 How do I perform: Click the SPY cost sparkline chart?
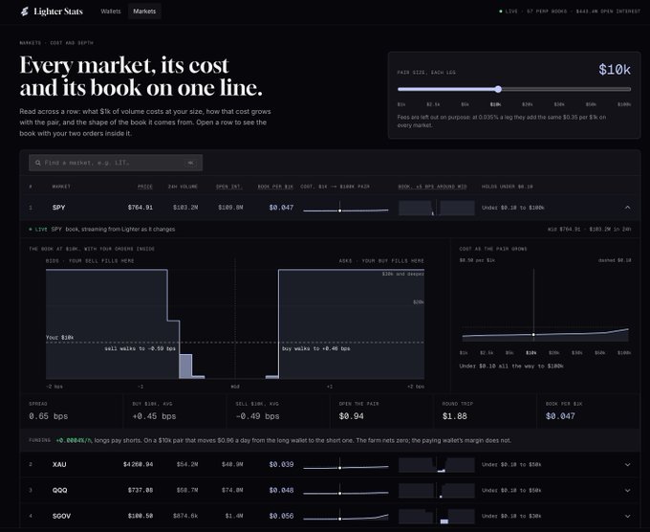[x=346, y=208]
